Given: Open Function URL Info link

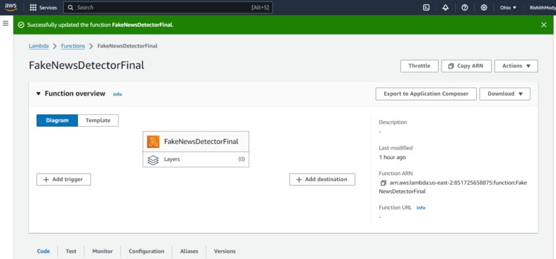Looking at the screenshot, I should coord(421,208).
